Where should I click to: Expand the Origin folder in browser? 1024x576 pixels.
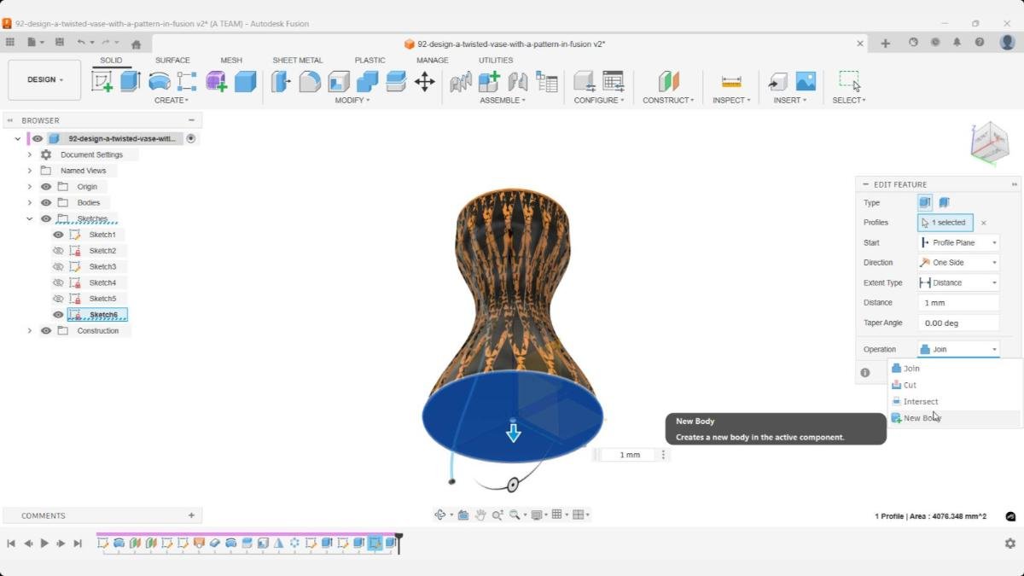(x=30, y=186)
